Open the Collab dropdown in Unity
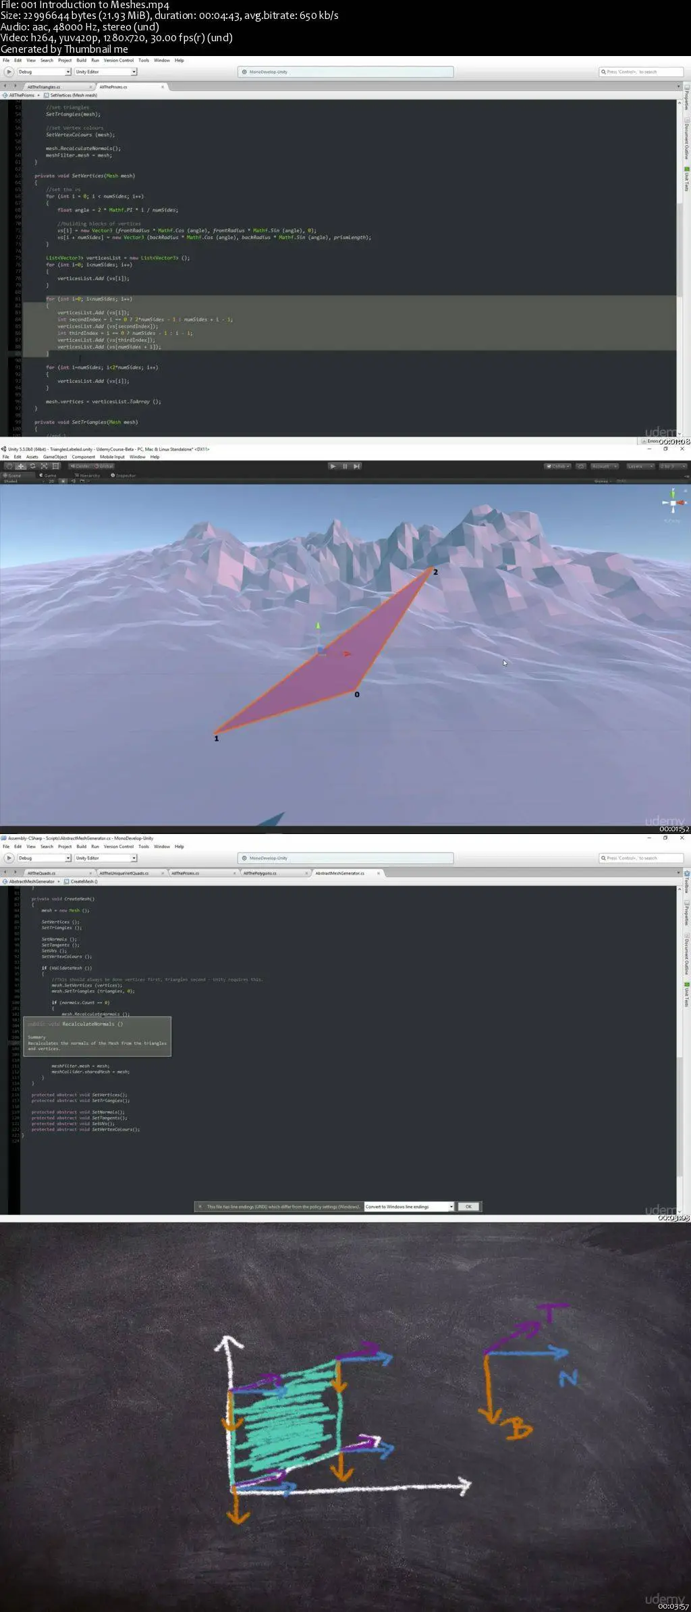This screenshot has height=1612, width=691. 558,466
